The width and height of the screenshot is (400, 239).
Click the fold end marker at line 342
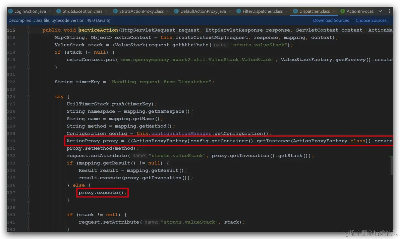point(28,230)
